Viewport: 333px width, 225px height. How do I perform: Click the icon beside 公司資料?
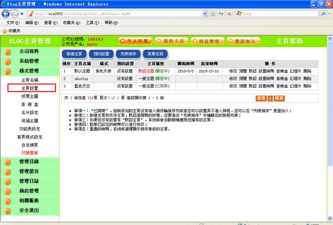(7, 51)
